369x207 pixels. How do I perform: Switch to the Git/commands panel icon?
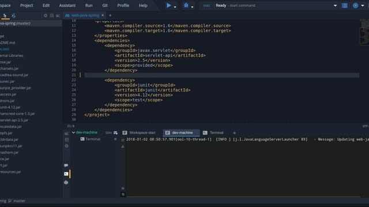(x=14, y=16)
